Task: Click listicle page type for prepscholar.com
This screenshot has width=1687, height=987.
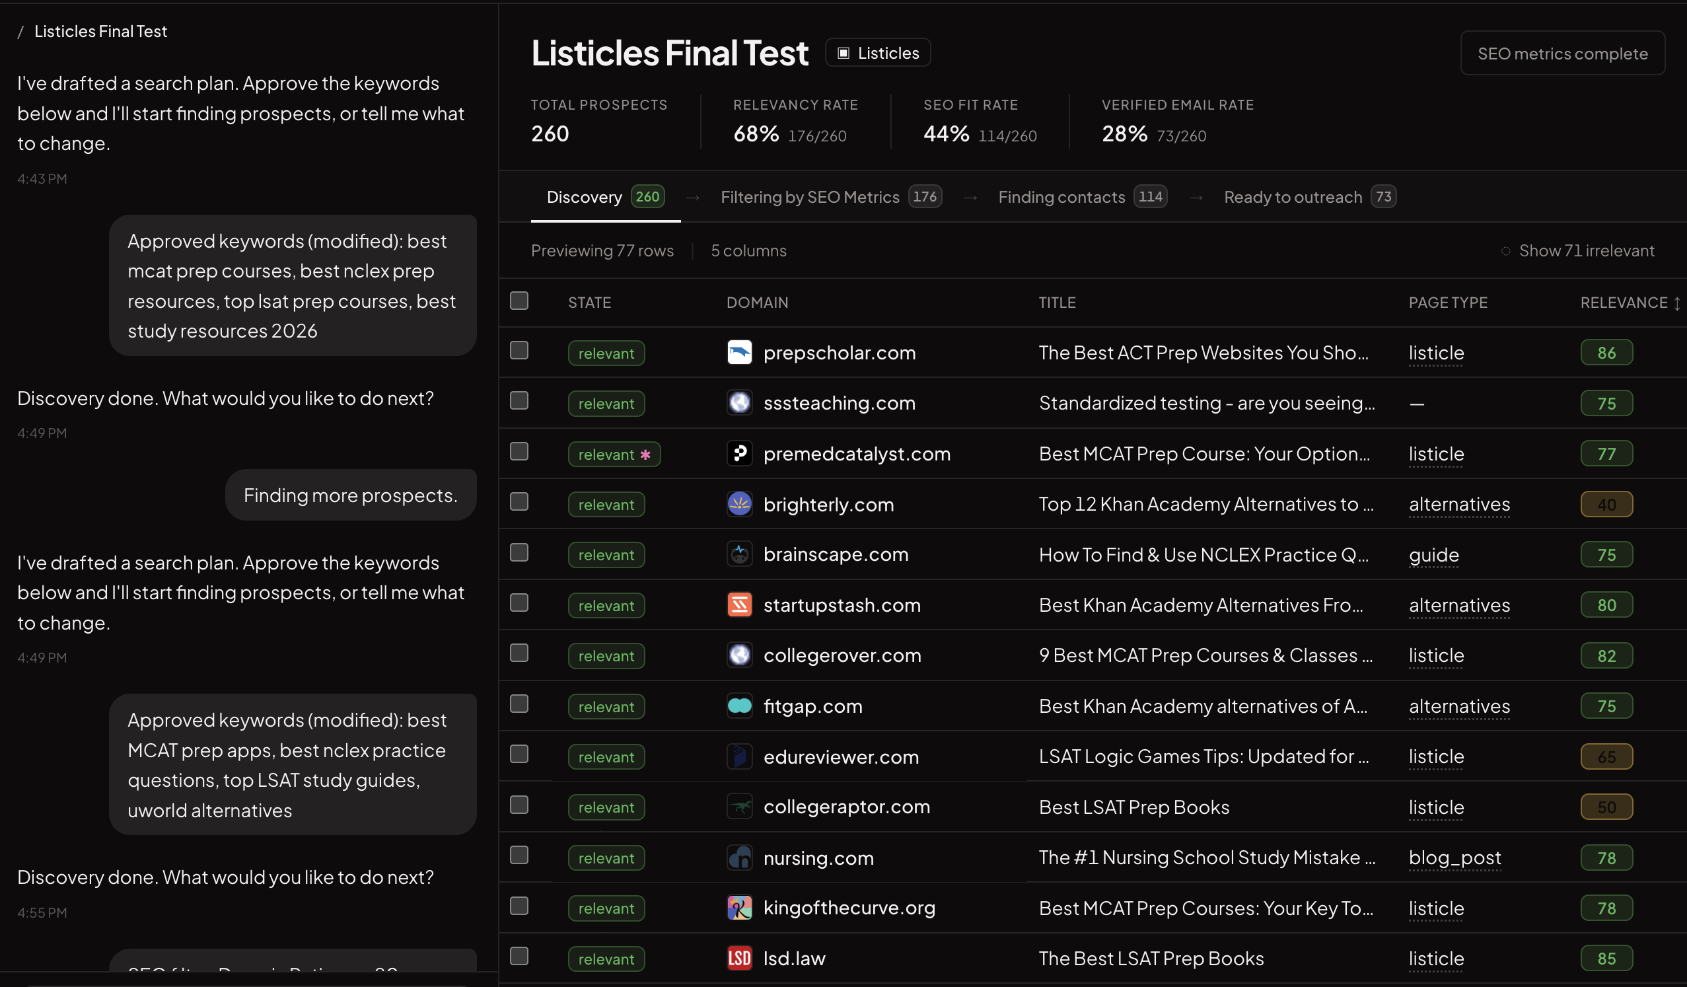Action: pyautogui.click(x=1436, y=353)
